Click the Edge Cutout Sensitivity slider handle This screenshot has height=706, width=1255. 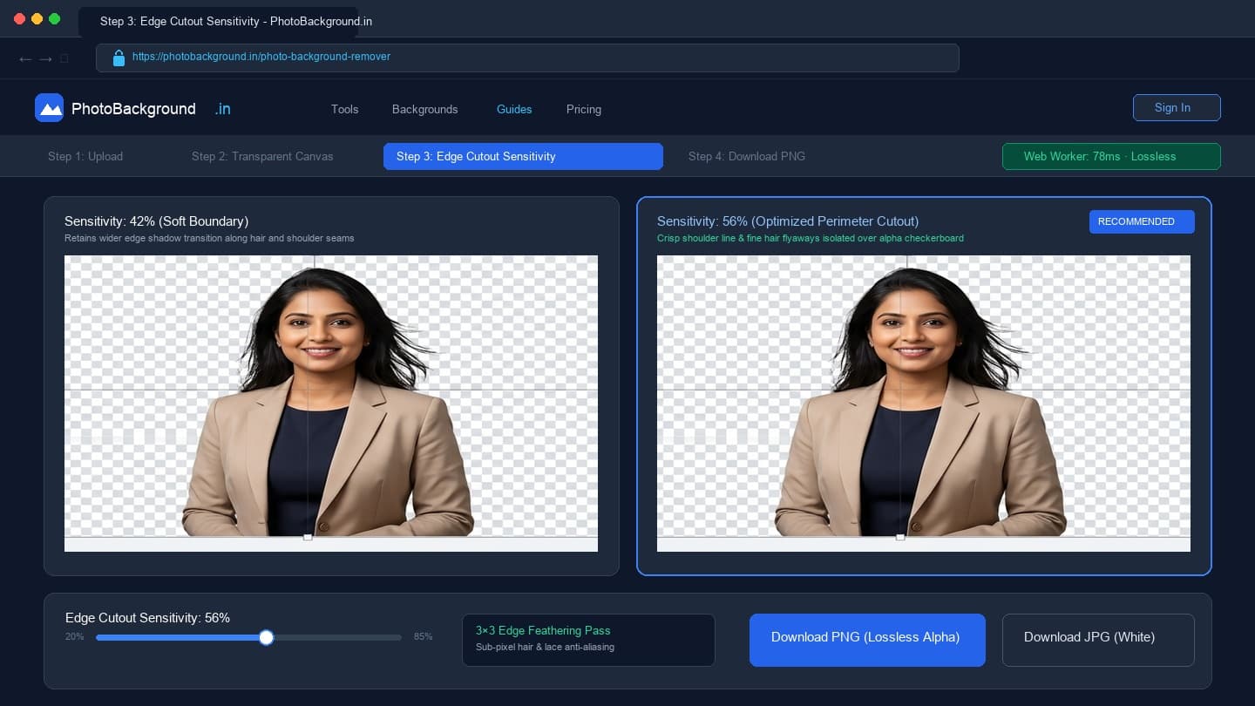coord(267,637)
